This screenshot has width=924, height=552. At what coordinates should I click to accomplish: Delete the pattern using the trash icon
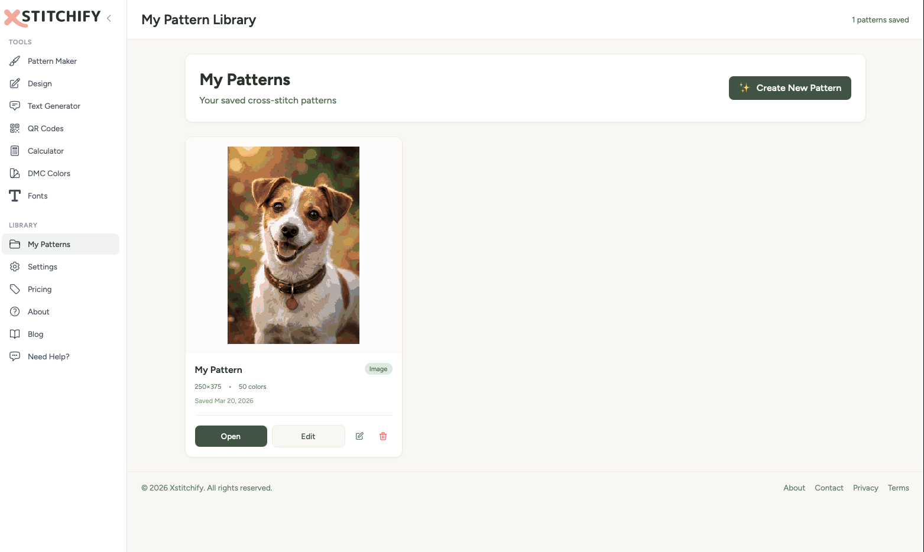click(382, 436)
